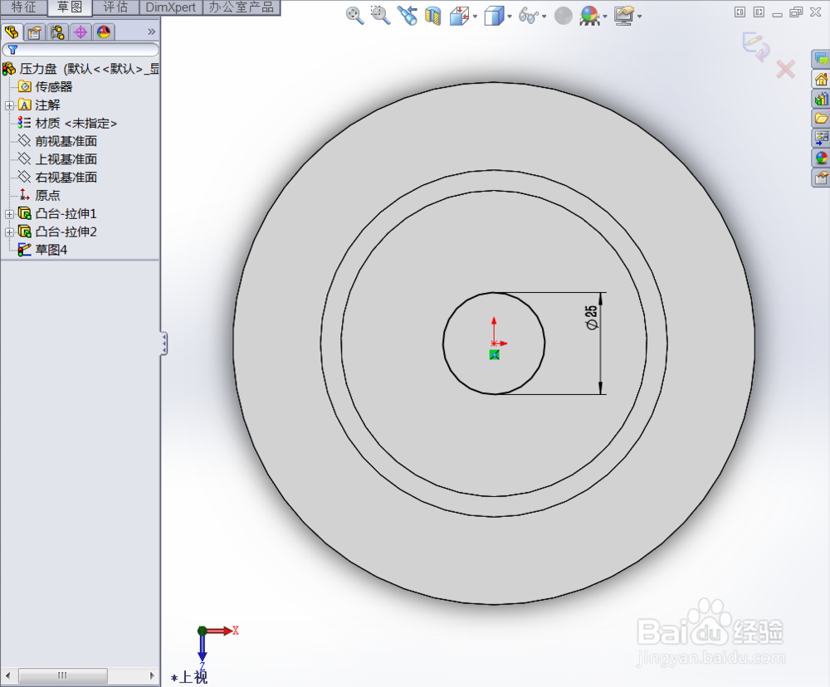Screen dimensions: 830x687
Task: Select 原点 in the tree
Action: click(x=47, y=195)
